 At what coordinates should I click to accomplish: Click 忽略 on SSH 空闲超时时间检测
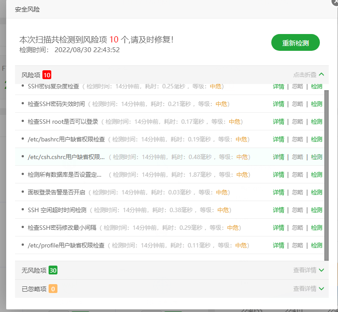click(297, 210)
